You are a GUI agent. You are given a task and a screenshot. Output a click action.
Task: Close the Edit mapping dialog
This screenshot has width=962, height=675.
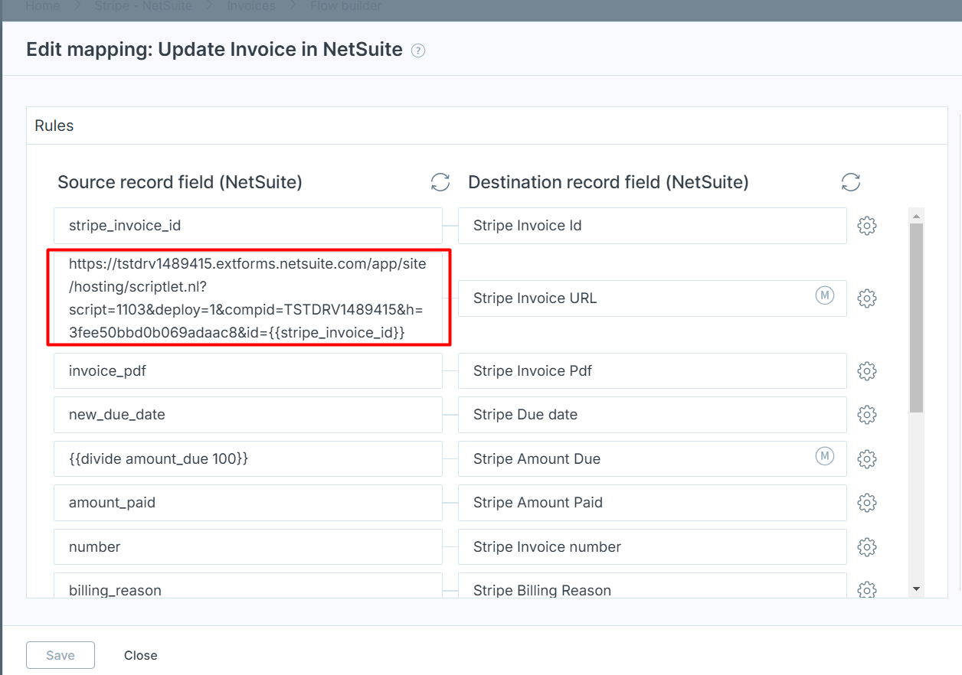coord(141,655)
